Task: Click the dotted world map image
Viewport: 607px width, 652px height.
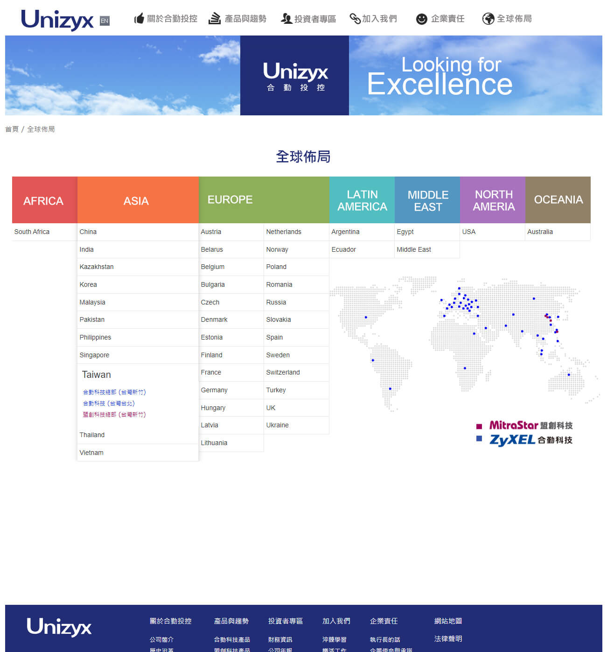Action: click(465, 343)
